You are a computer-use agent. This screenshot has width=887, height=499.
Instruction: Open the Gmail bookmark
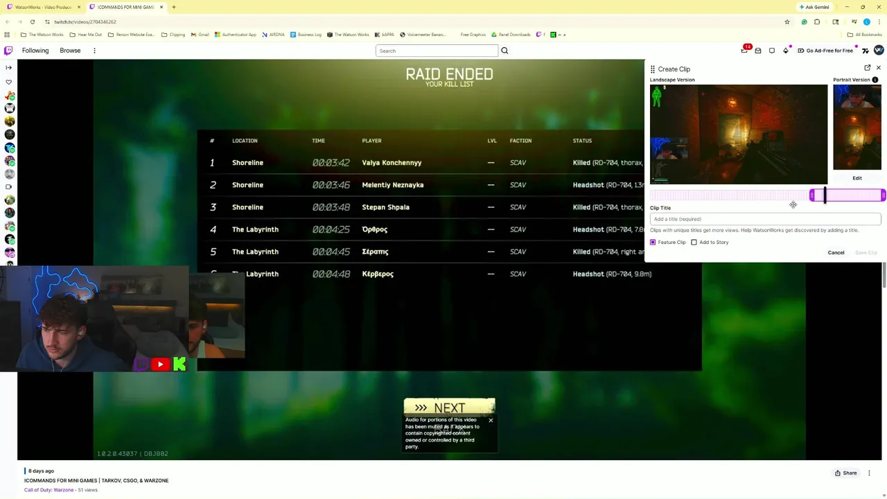pyautogui.click(x=200, y=35)
